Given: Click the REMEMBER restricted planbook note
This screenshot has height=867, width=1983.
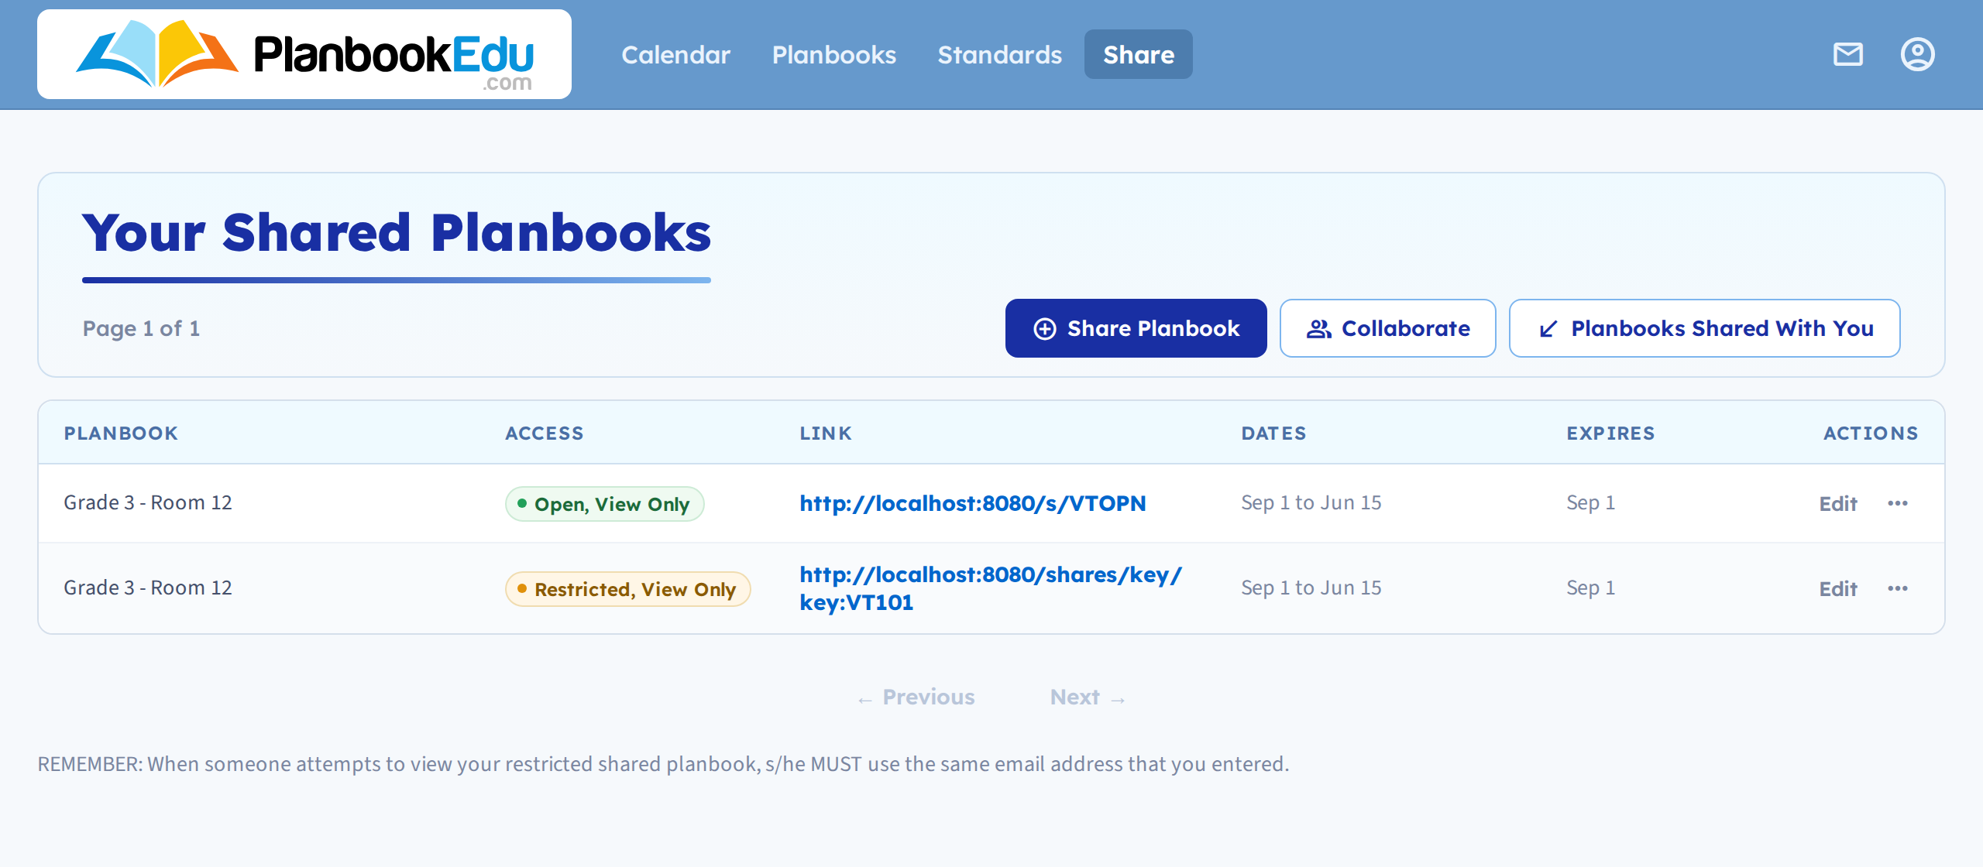Looking at the screenshot, I should pos(663,764).
